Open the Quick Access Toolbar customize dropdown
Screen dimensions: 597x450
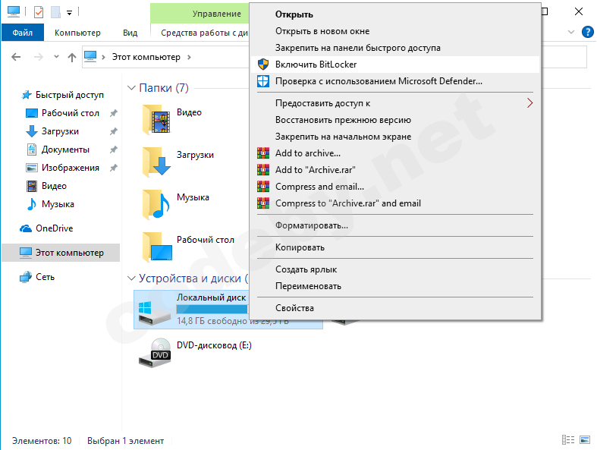point(69,13)
